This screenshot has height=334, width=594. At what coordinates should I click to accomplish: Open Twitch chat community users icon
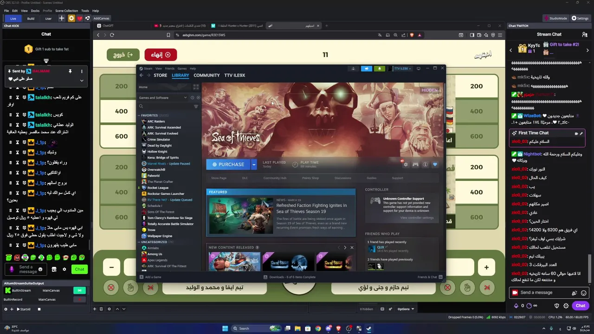pos(585,34)
